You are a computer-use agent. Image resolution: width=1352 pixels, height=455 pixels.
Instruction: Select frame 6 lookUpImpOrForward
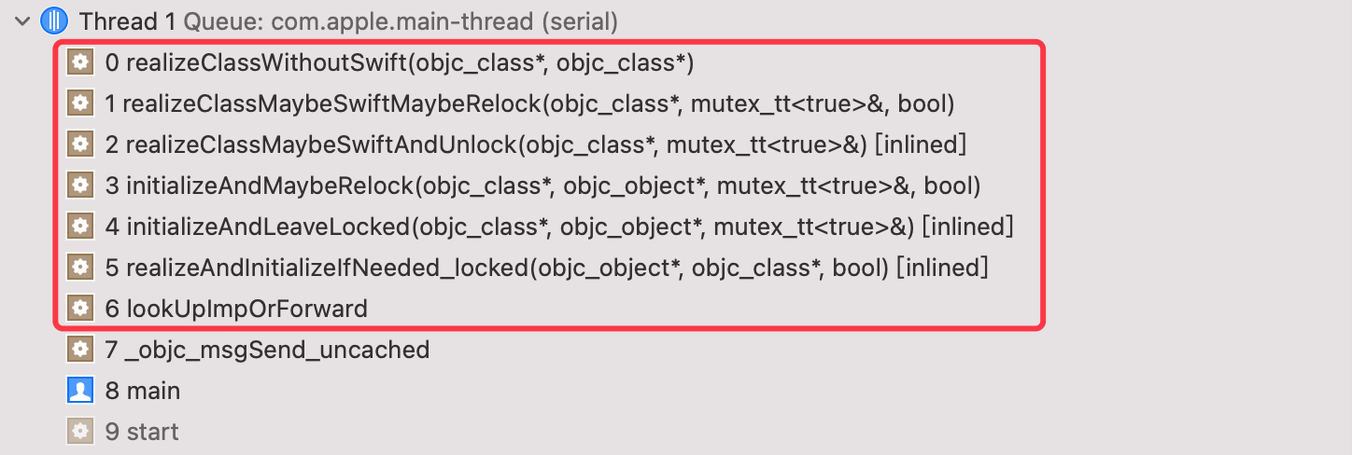click(x=236, y=309)
